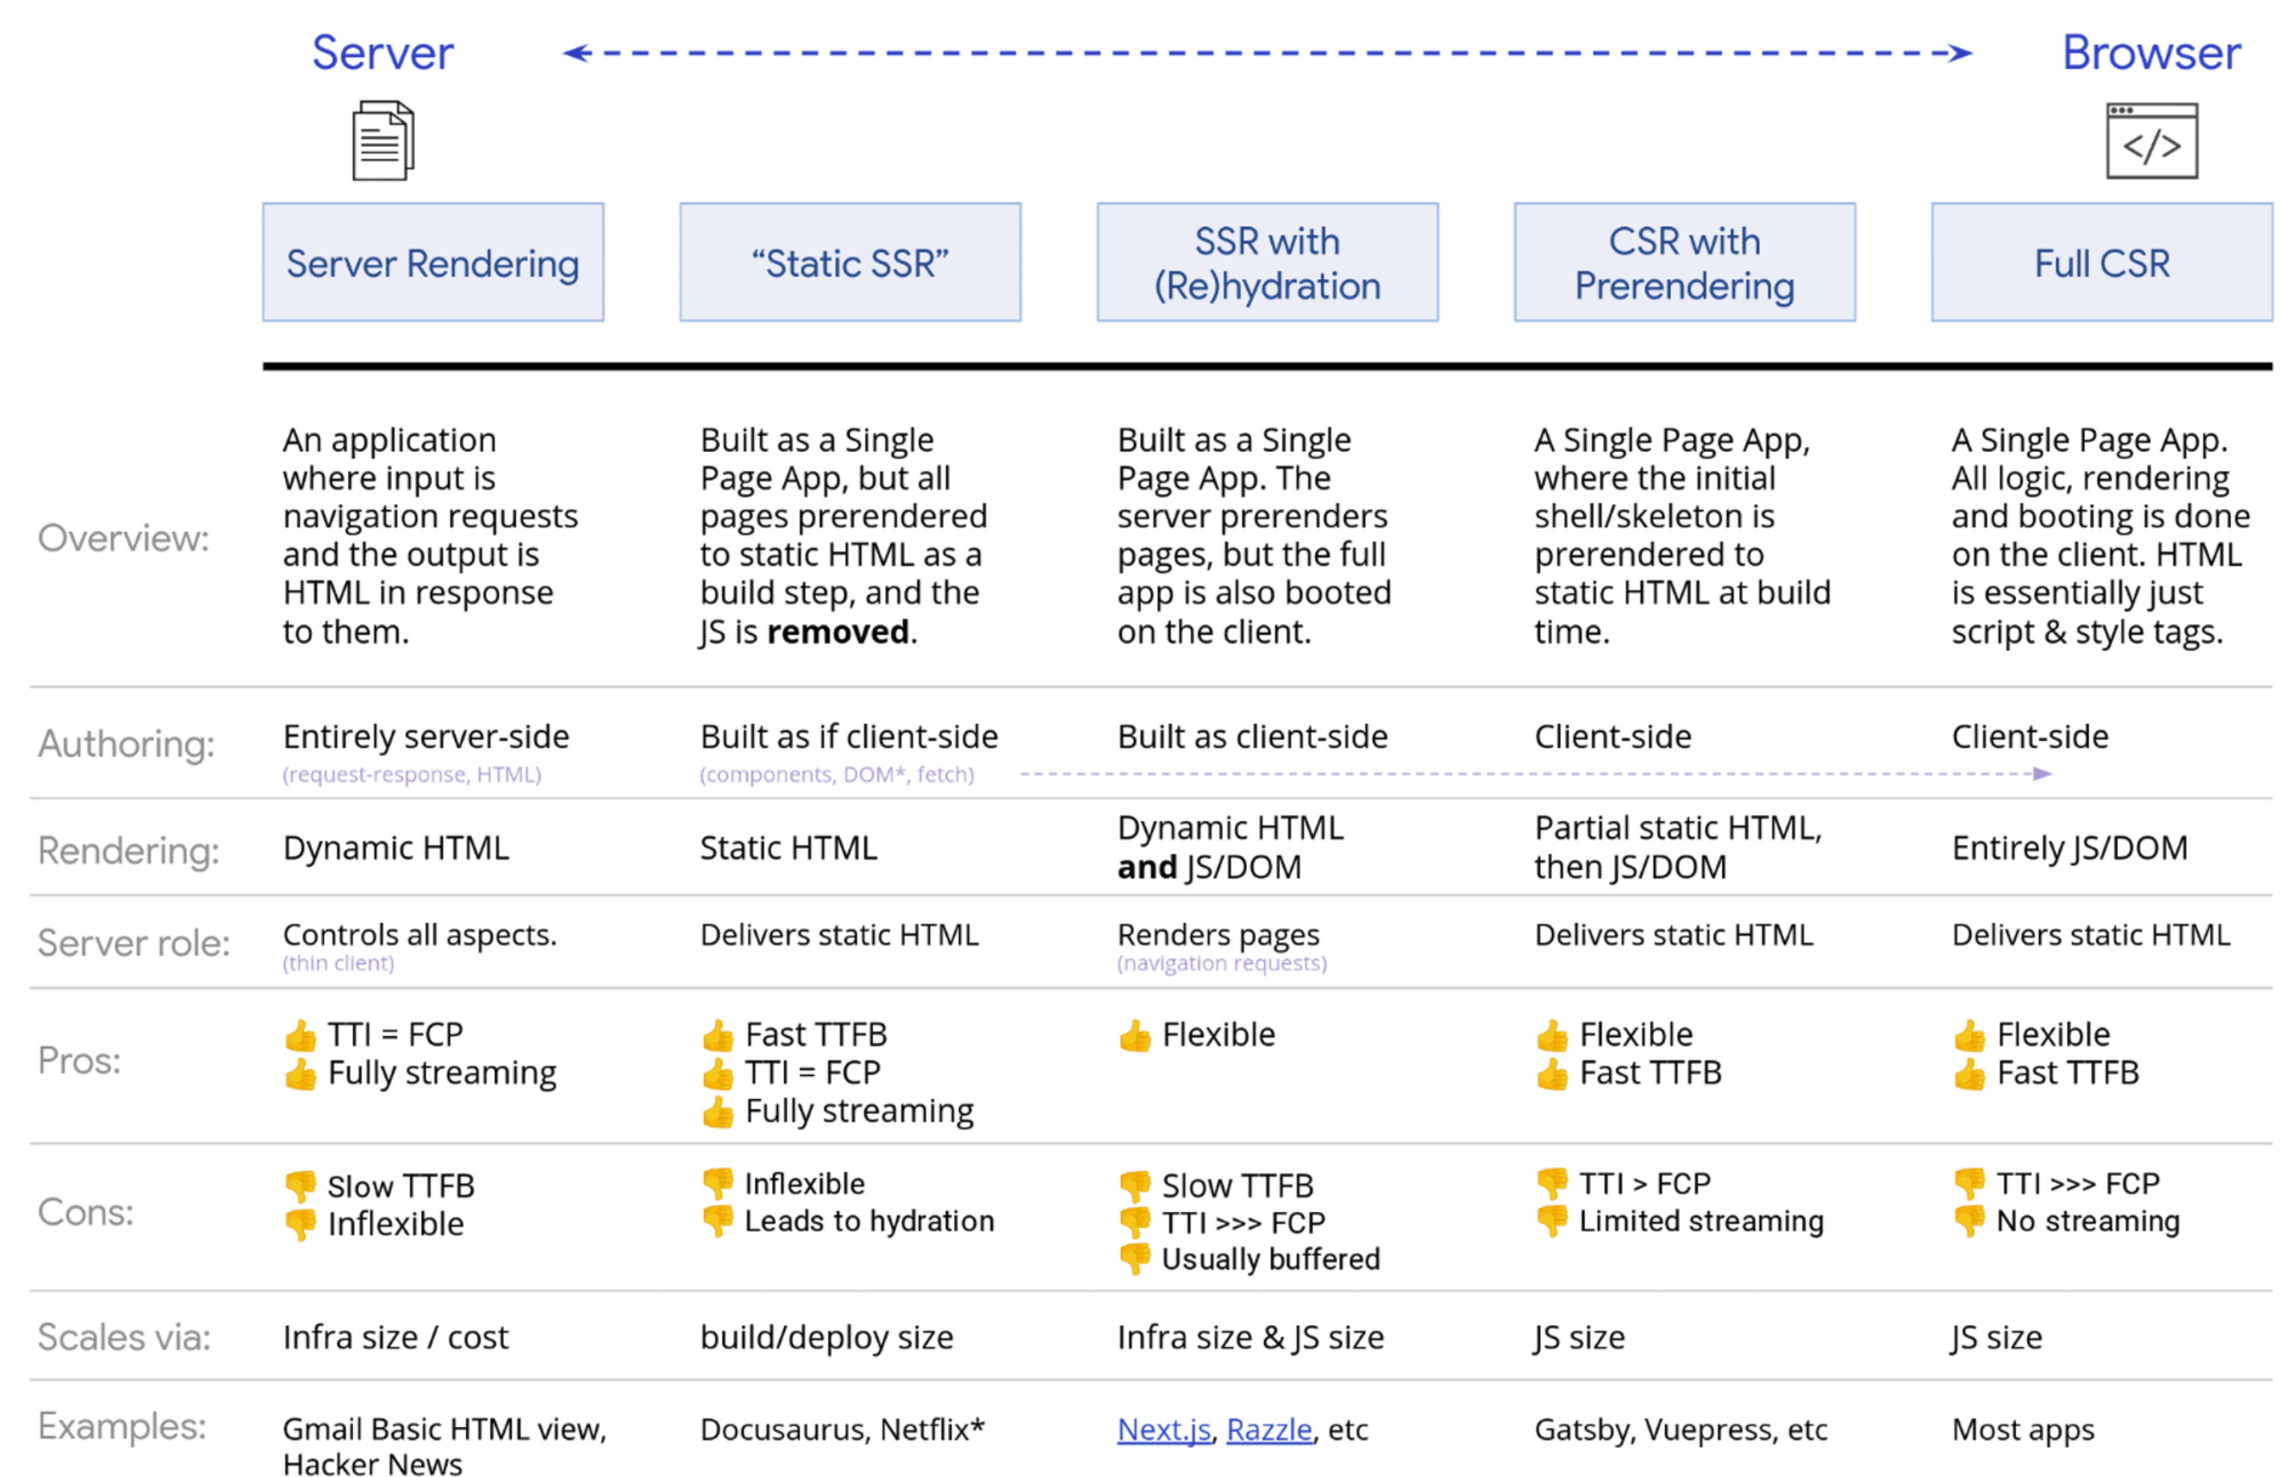The image size is (2280, 1477).
Task: Click thumbs-down icon beside No streaming
Action: click(x=1970, y=1221)
